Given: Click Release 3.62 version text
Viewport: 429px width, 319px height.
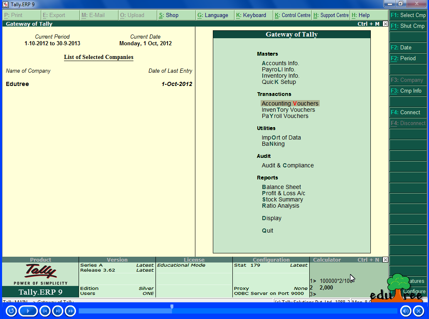Looking at the screenshot, I should (x=98, y=270).
